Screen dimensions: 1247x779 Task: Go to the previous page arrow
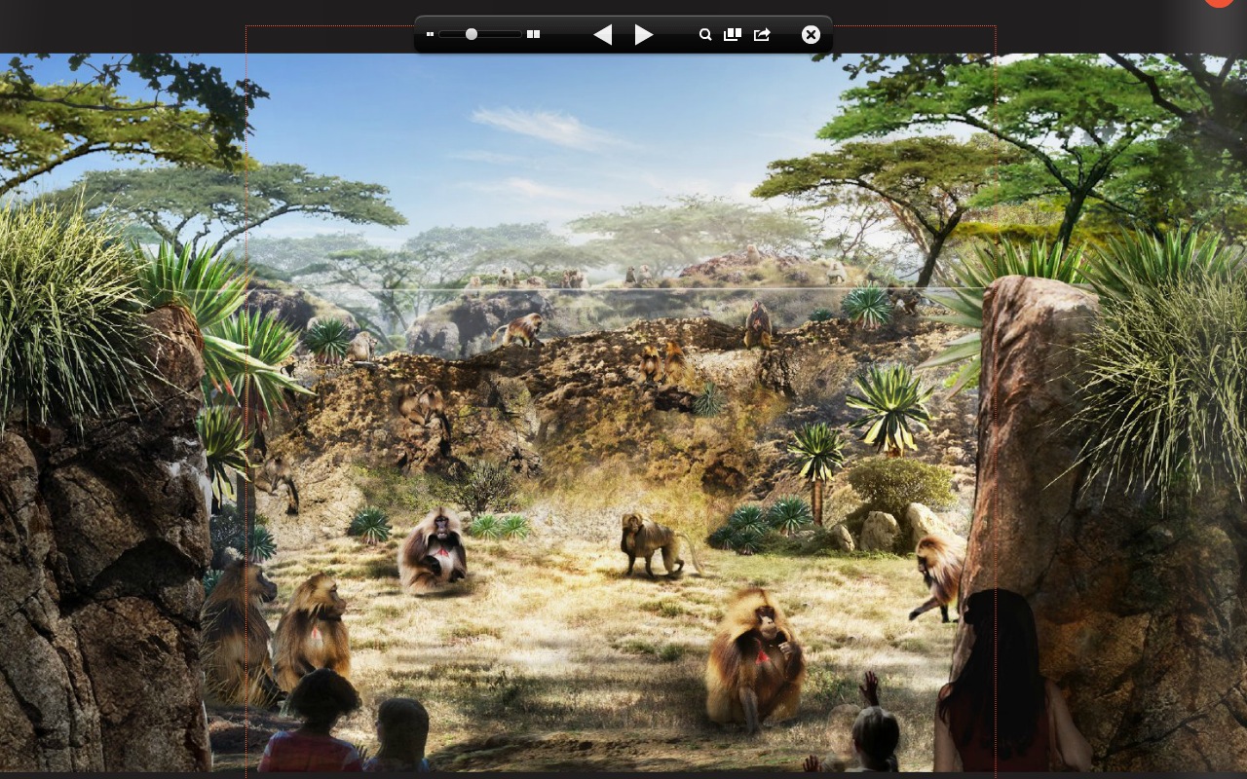(x=602, y=34)
